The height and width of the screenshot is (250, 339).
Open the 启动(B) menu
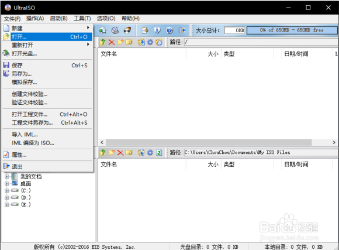pyautogui.click(x=58, y=19)
